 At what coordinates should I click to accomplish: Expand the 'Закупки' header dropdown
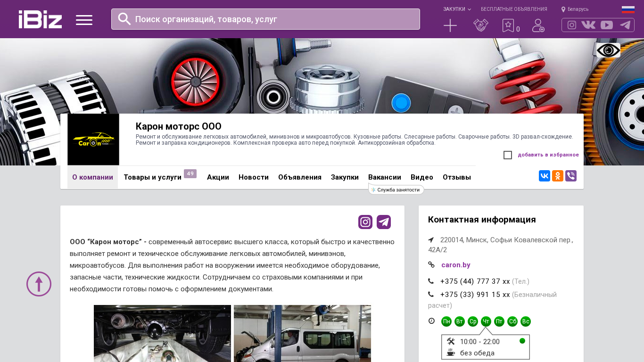[x=457, y=9]
